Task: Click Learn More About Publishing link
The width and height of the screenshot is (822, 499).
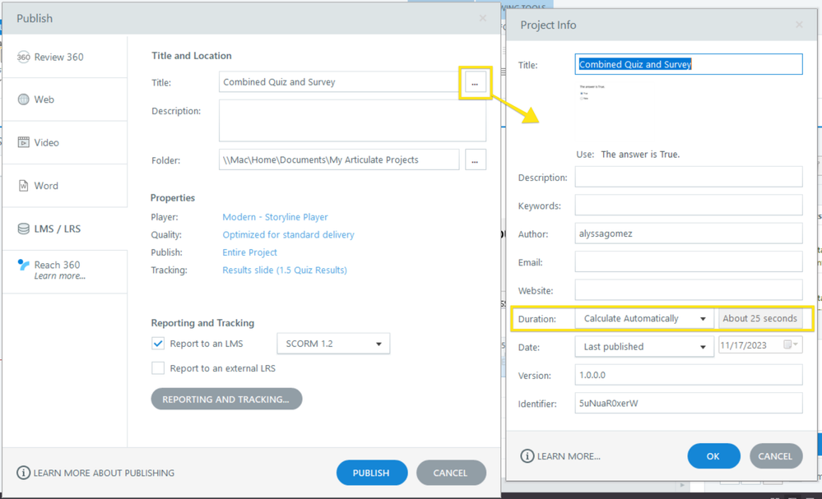Action: tap(104, 473)
